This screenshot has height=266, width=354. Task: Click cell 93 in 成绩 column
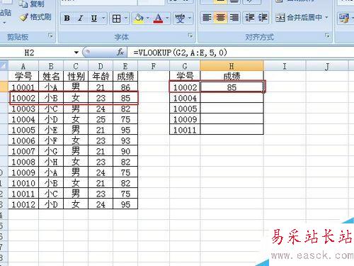point(125,140)
